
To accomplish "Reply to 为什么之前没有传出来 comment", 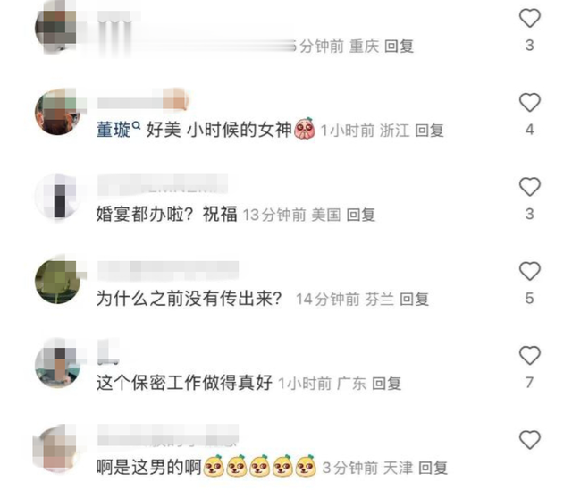I will 414,300.
